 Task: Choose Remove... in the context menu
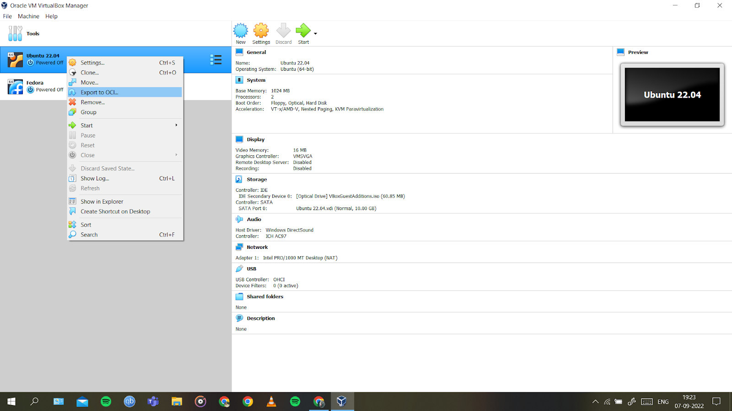[x=125, y=102]
